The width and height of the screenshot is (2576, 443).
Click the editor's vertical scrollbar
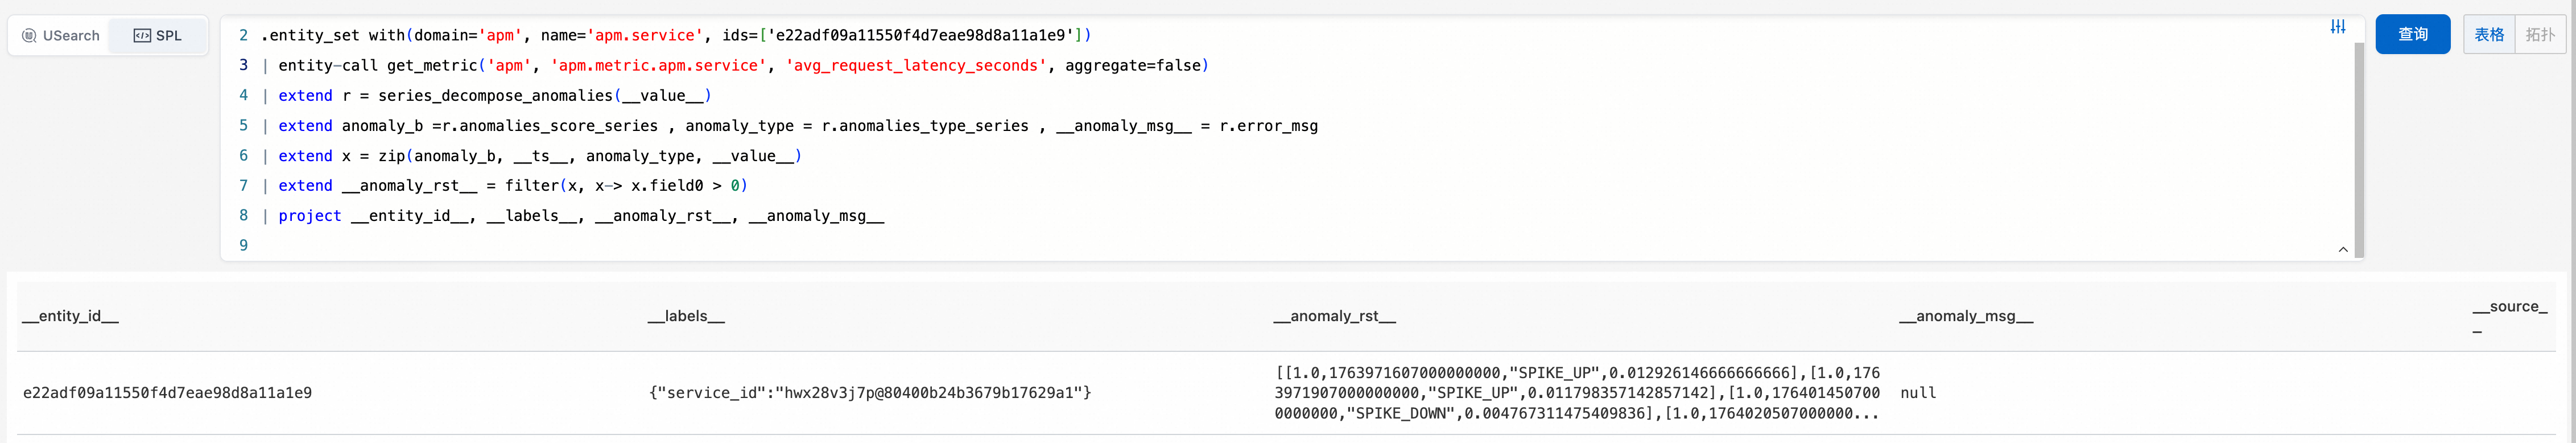coord(2358,150)
